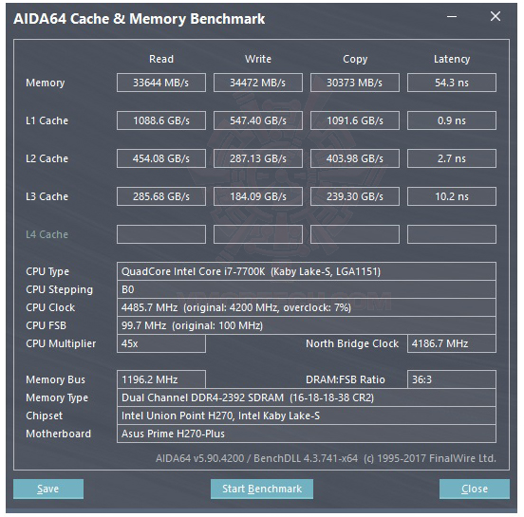Screen dimensions: 524x517
Task: Click the window title AIDA64 Cache & Memory Benchmark
Action: (140, 19)
